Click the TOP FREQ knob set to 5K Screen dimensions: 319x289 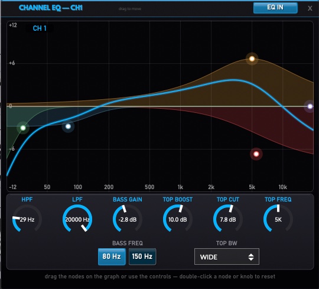278,219
